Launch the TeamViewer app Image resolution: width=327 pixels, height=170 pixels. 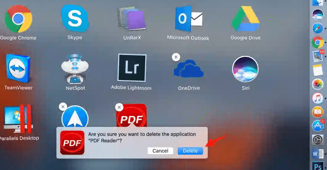[x=18, y=68]
